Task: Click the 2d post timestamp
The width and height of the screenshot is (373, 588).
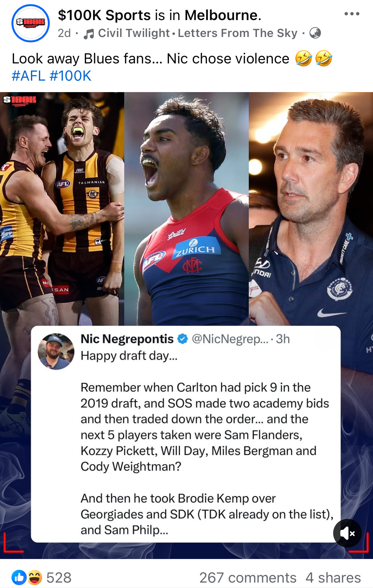Action: [64, 33]
